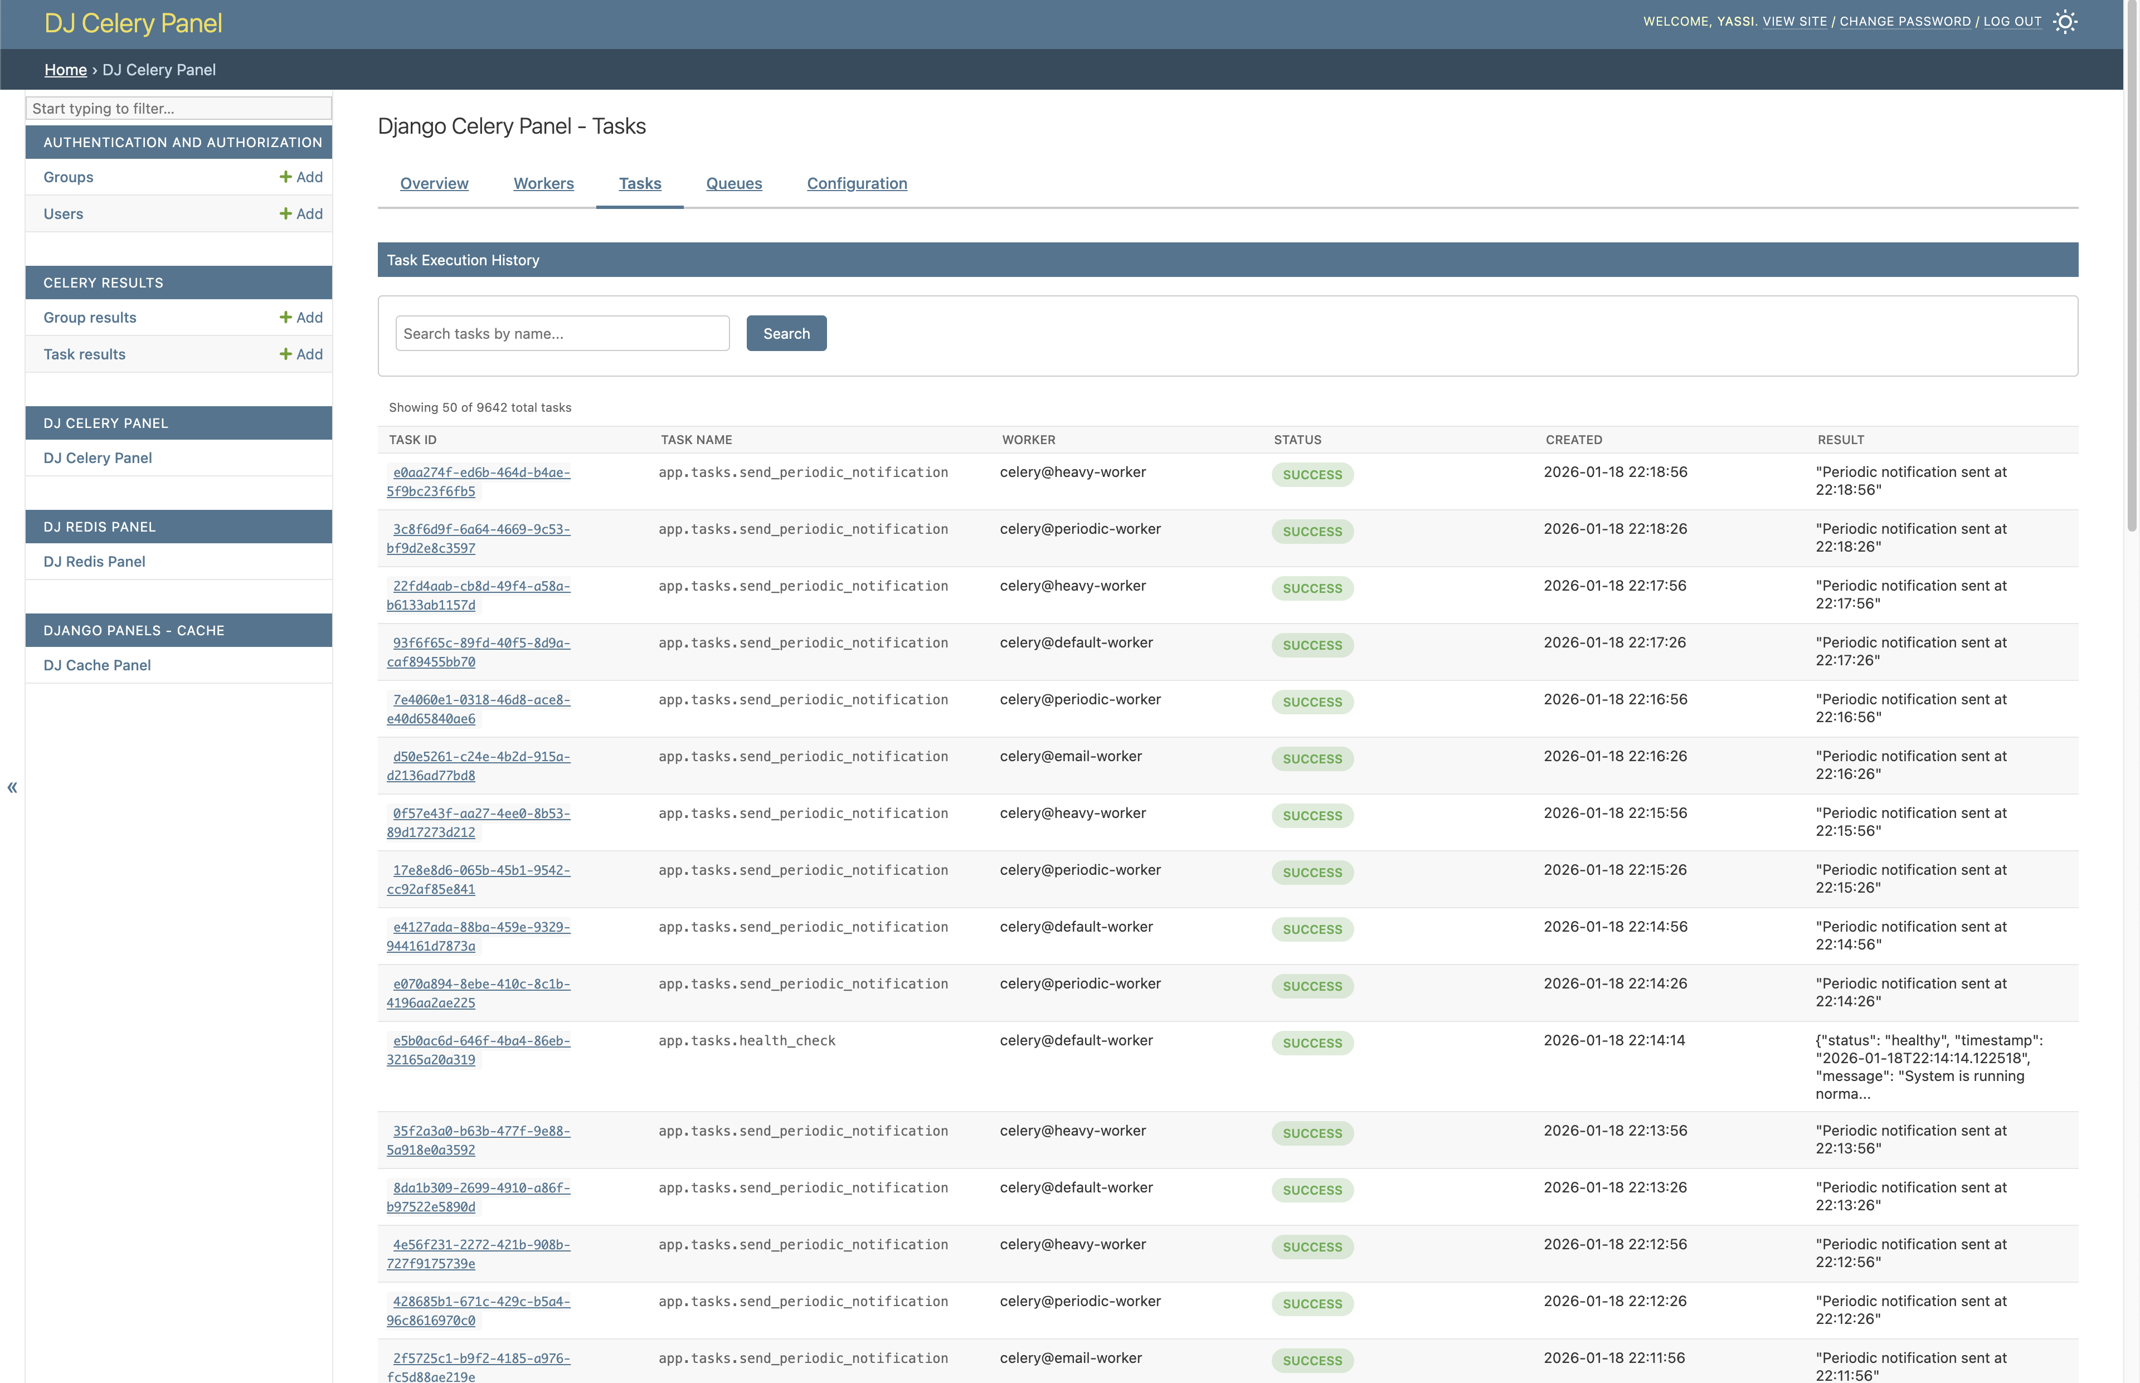Image resolution: width=2140 pixels, height=1383 pixels.
Task: Switch to the Overview tab
Action: tap(434, 183)
